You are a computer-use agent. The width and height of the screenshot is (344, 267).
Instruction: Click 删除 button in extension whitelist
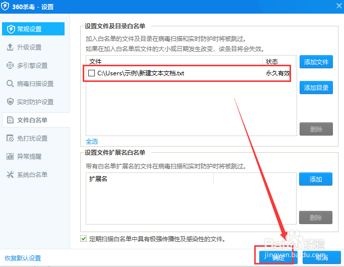pos(316,217)
